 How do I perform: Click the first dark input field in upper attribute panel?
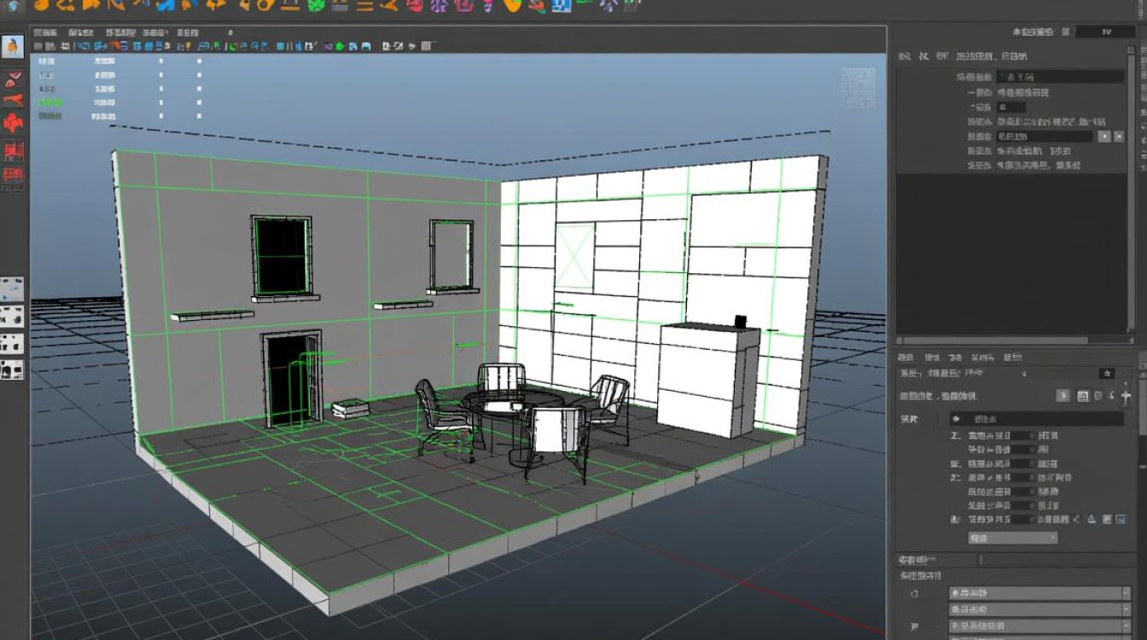1060,77
